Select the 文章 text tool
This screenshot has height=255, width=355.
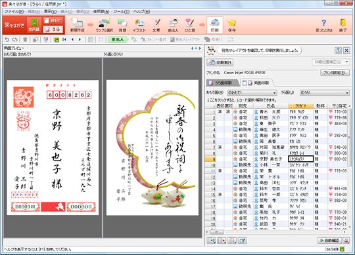coord(156,25)
